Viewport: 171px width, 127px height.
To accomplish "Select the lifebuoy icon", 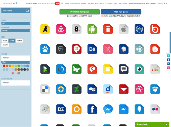I will pyautogui.click(x=61, y=89).
